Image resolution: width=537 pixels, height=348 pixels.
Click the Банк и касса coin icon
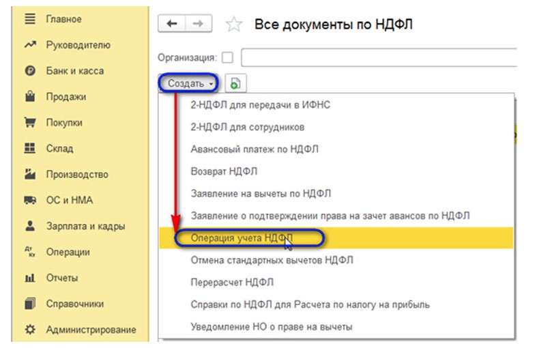[29, 71]
